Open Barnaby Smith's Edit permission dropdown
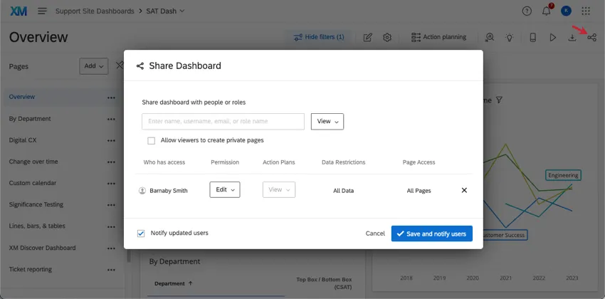This screenshot has height=299, width=605. click(224, 190)
